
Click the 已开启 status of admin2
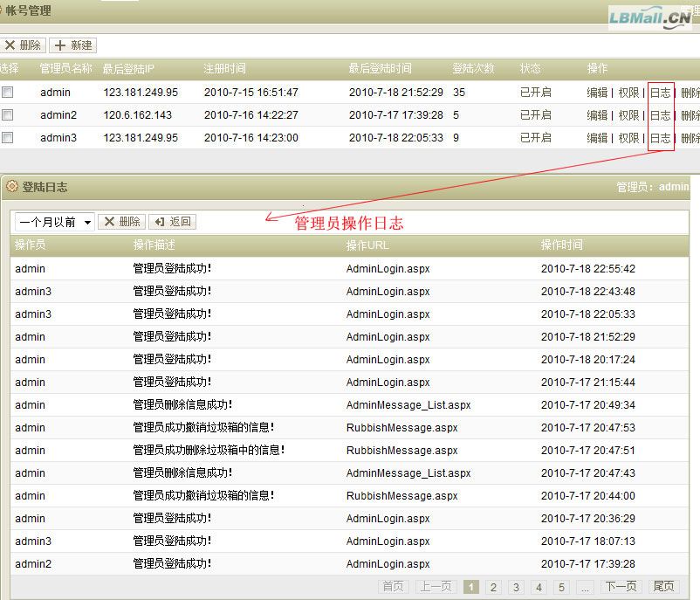point(536,115)
